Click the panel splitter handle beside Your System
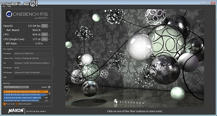The height and width of the screenshot is (116, 217). pos(53,61)
